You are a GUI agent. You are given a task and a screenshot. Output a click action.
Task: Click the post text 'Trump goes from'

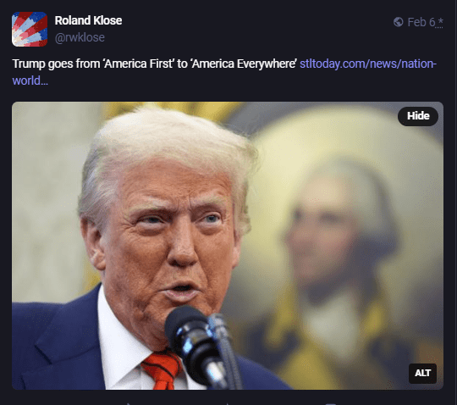point(56,64)
